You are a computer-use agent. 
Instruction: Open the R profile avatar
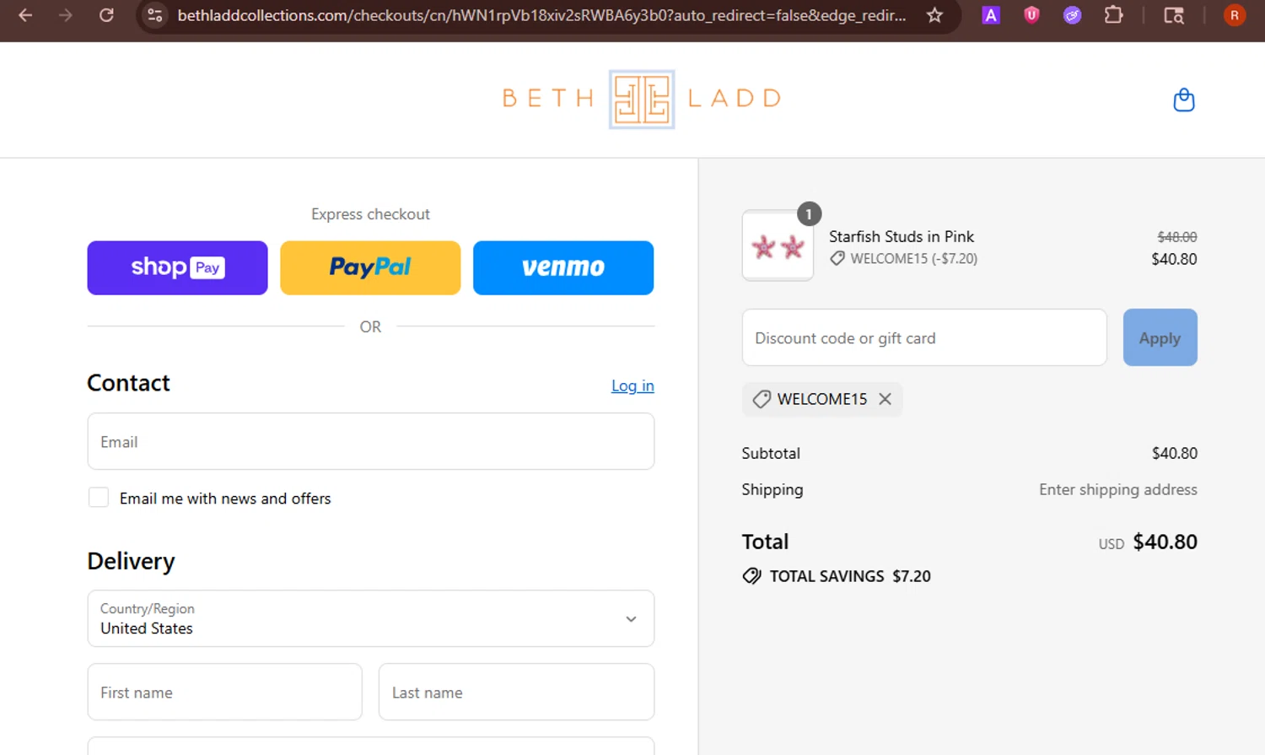(1235, 15)
